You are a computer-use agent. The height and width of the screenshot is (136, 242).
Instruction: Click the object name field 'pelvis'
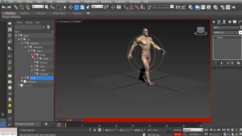226,27
